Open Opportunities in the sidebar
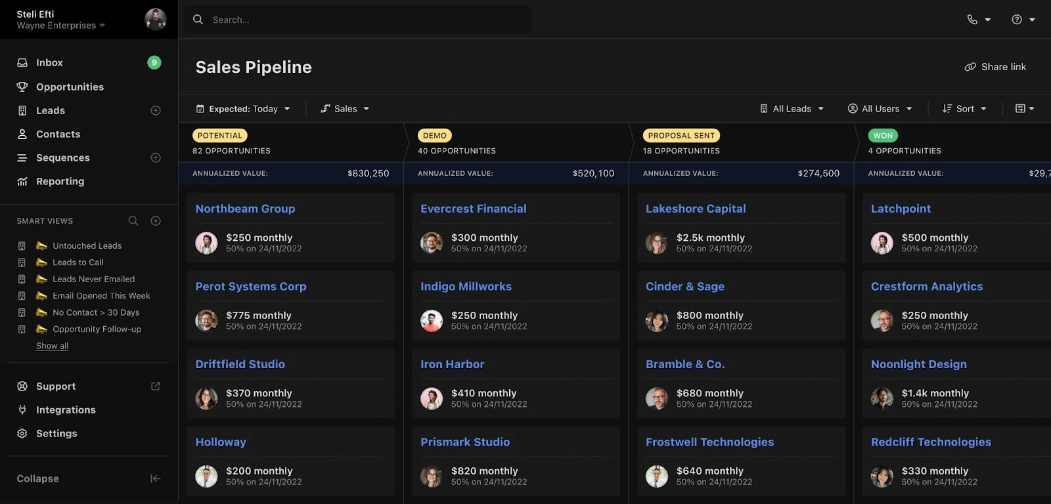Screen dimensions: 1051x504 (70, 87)
